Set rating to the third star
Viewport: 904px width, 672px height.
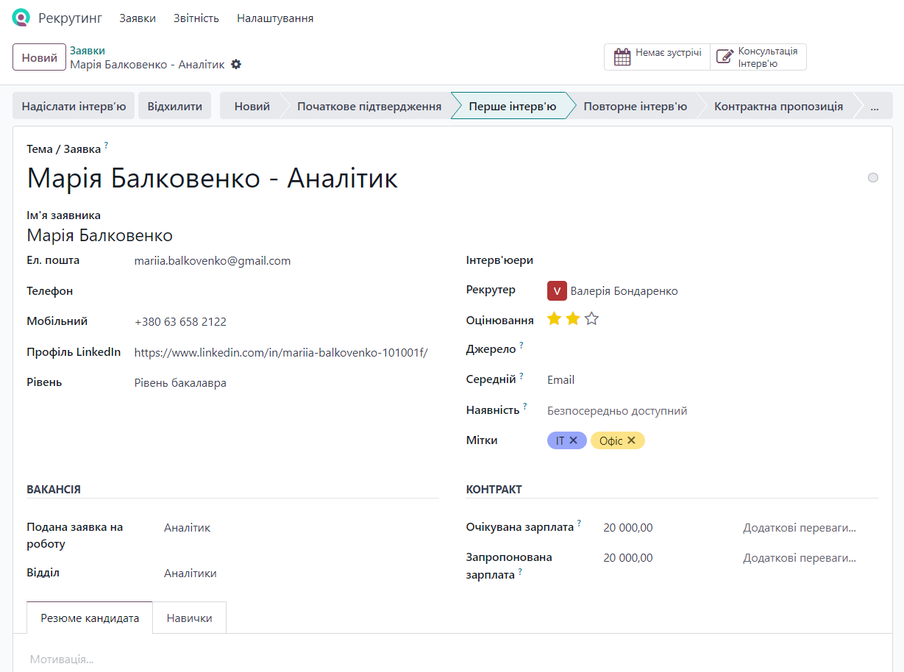(591, 319)
